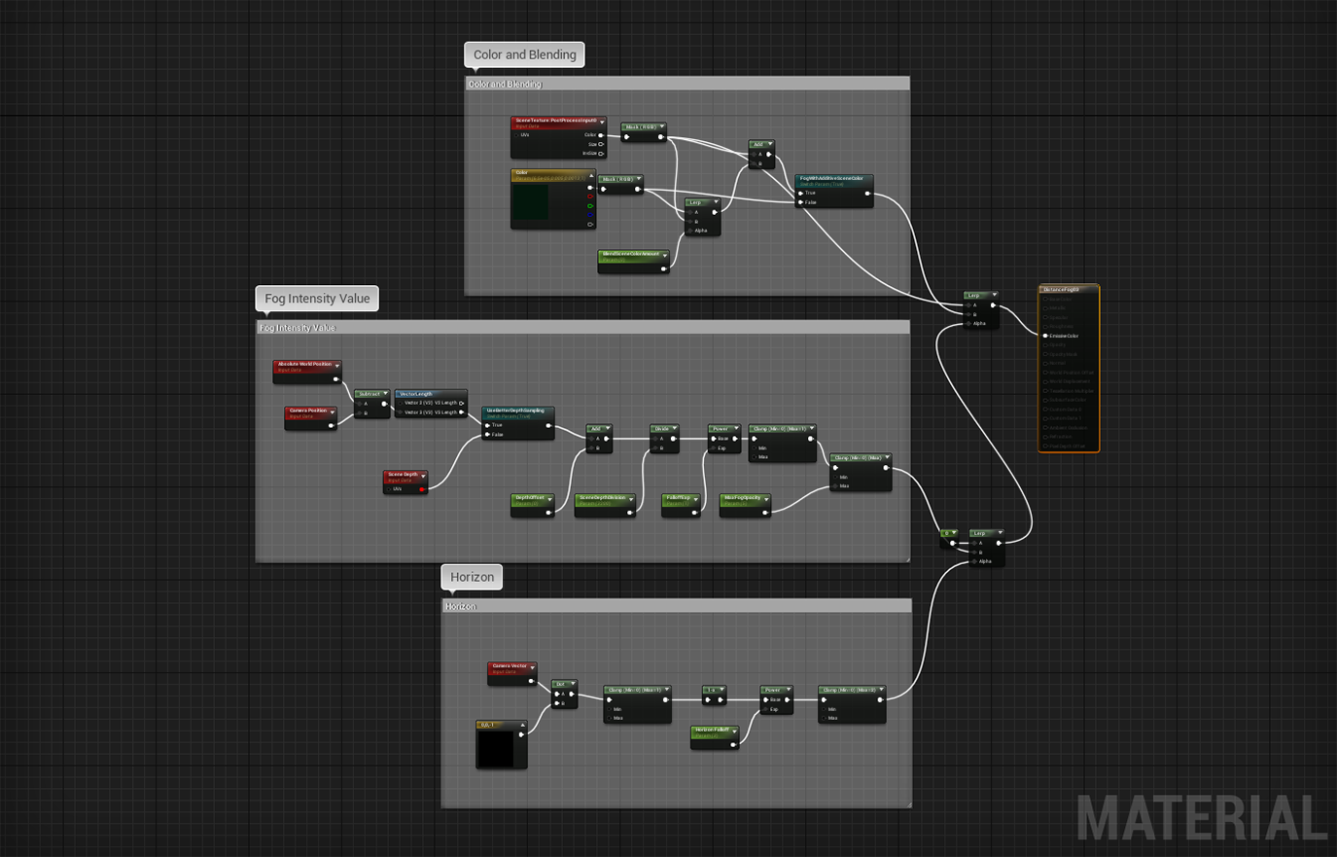The height and width of the screenshot is (857, 1337).
Task: Select Color and Blending comment title bar
Action: click(686, 84)
